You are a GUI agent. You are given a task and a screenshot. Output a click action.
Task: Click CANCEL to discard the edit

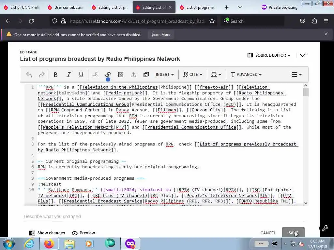point(268,233)
